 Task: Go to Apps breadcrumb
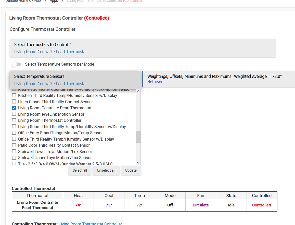coord(54,1)
